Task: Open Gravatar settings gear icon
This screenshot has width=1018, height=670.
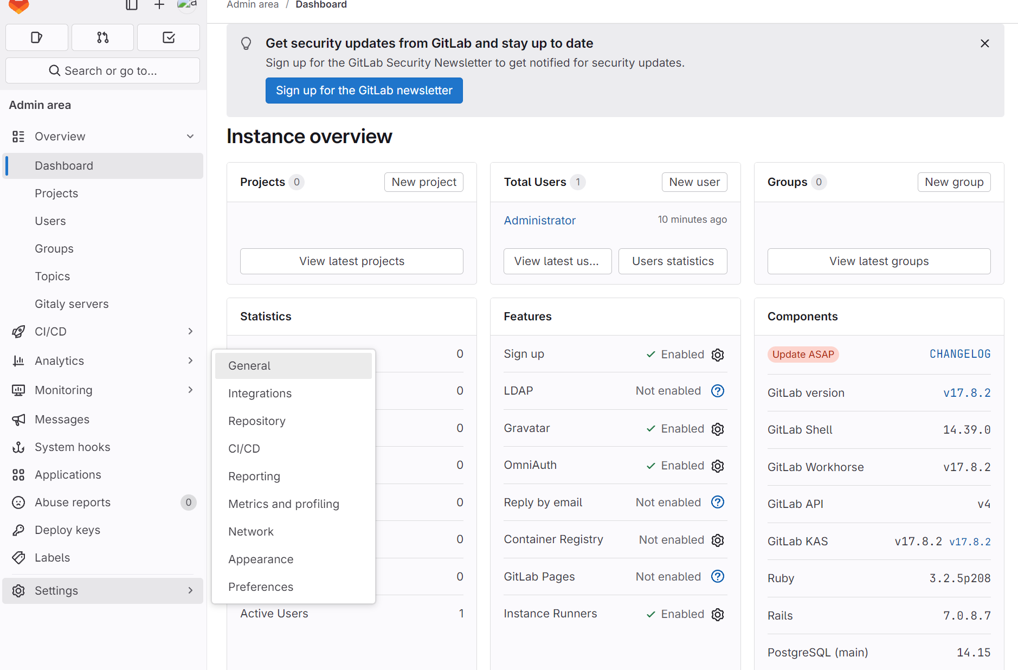Action: (x=718, y=429)
